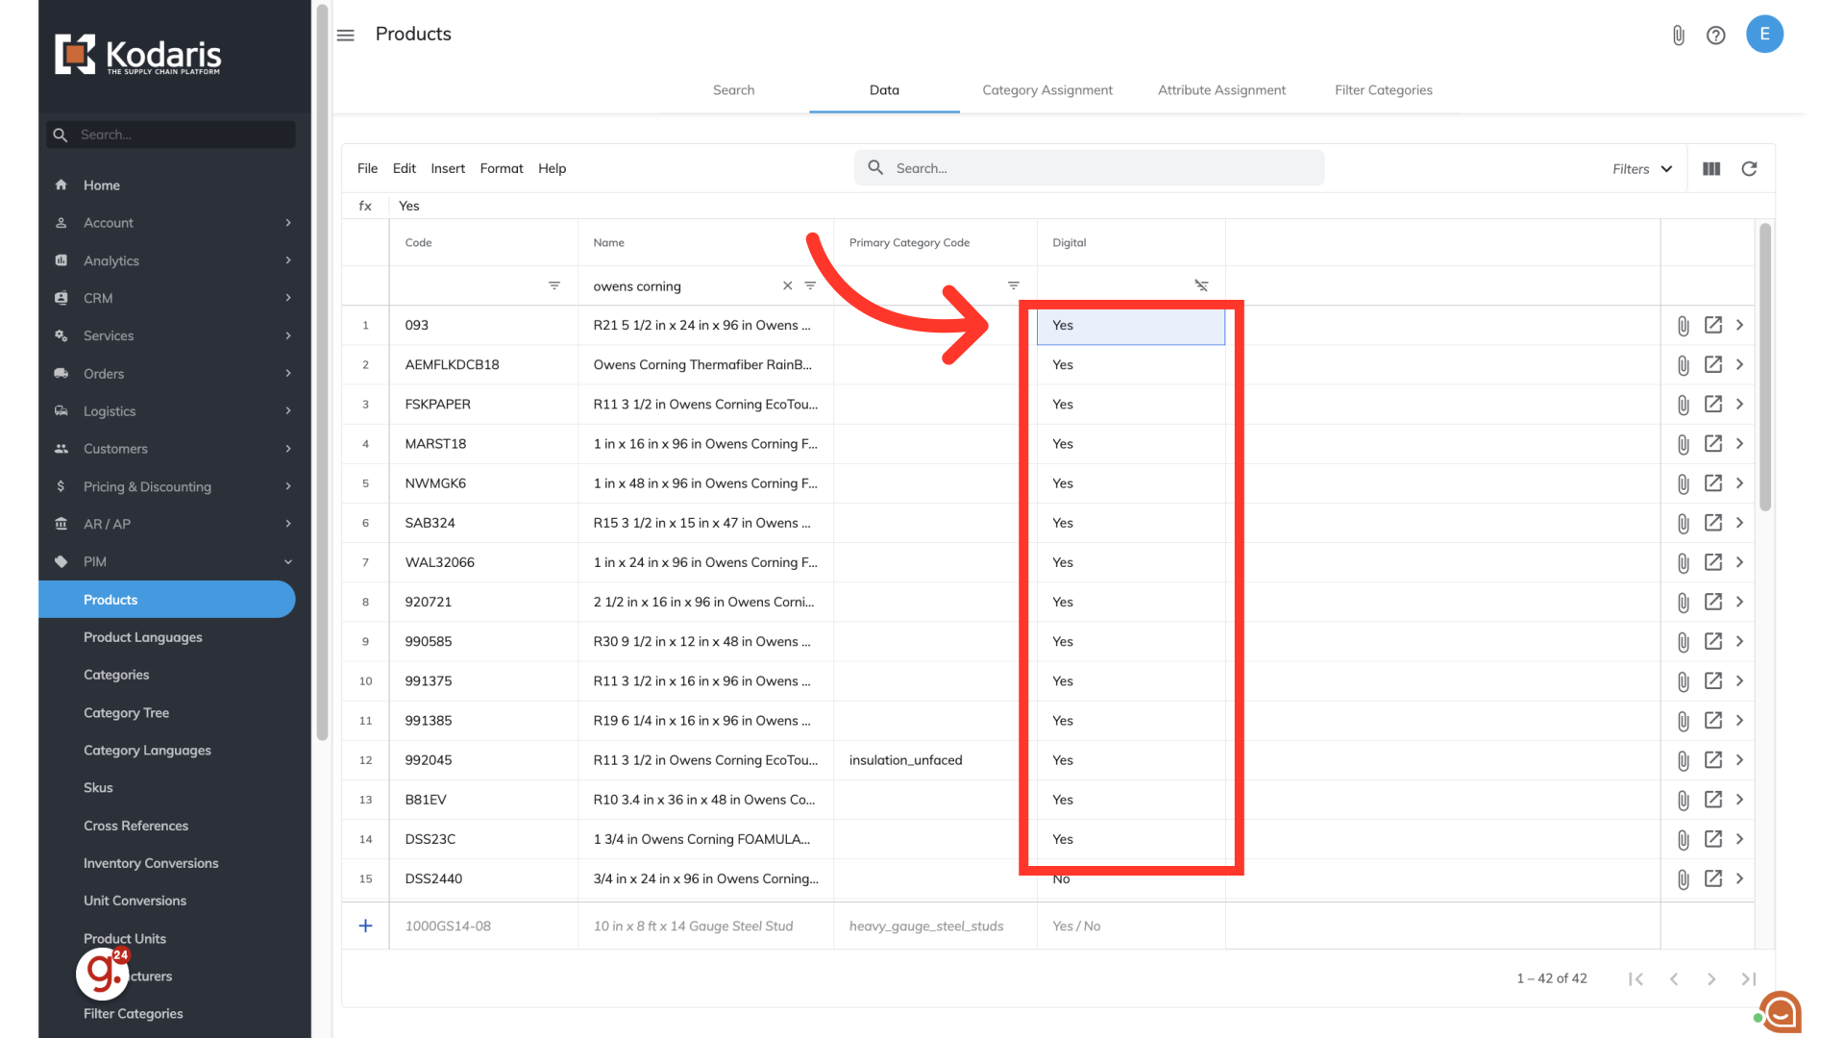This screenshot has height=1038, width=1845.
Task: Switch to Category Assignment tab
Action: [1046, 90]
